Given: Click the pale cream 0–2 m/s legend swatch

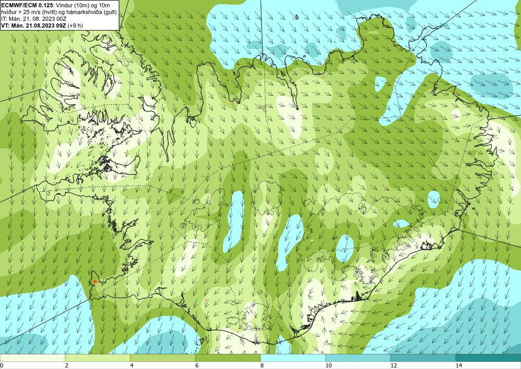Looking at the screenshot, I should pyautogui.click(x=32, y=358).
